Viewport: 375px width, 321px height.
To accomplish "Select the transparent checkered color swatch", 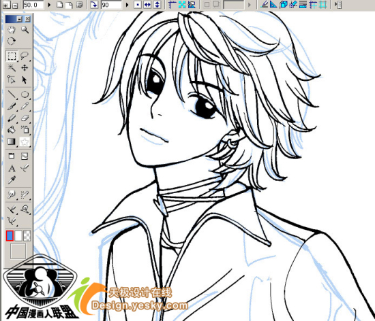I will coord(27,236).
